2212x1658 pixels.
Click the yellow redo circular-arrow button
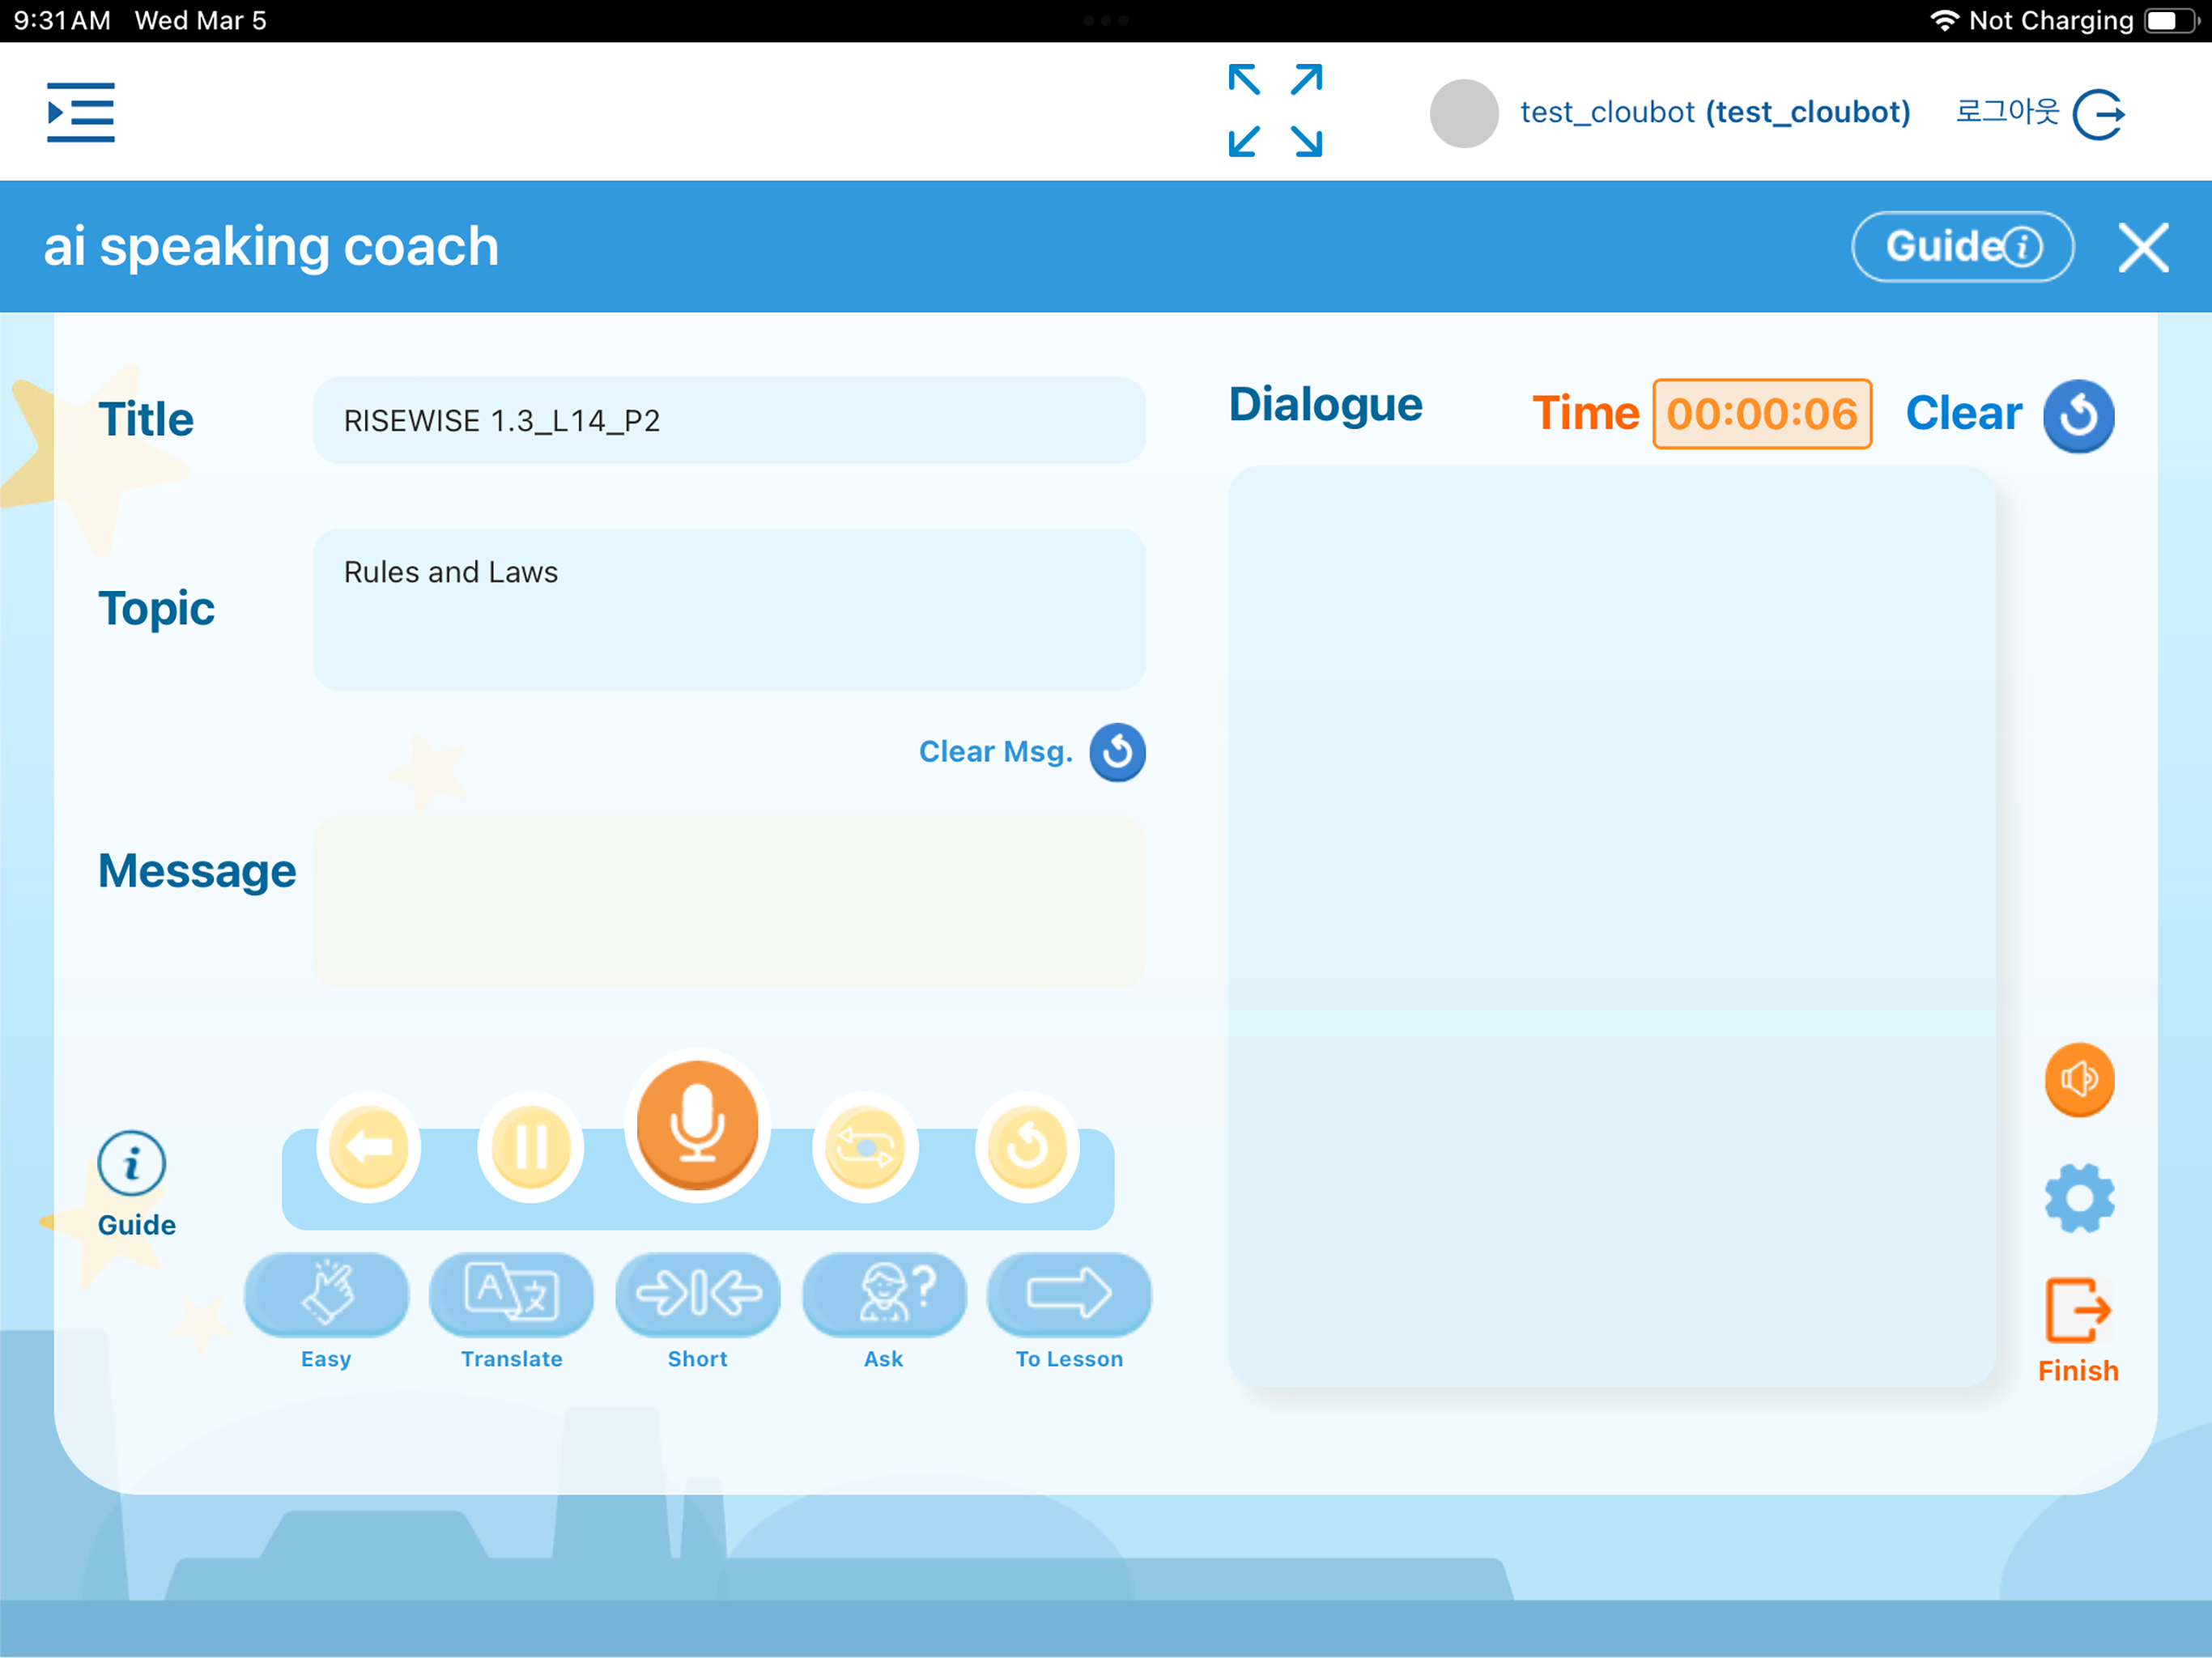pyautogui.click(x=1027, y=1146)
